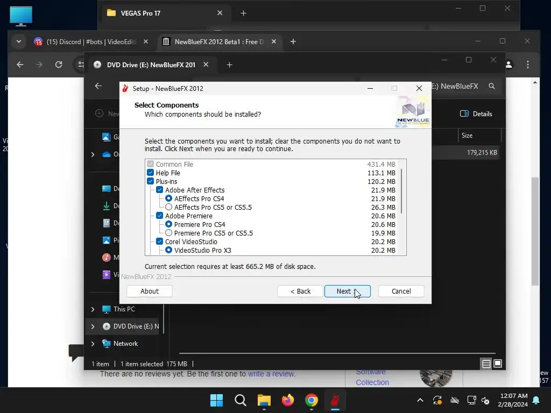Open new tab in VEGAS Pro 17 window
This screenshot has width=551, height=413.
pyautogui.click(x=243, y=13)
